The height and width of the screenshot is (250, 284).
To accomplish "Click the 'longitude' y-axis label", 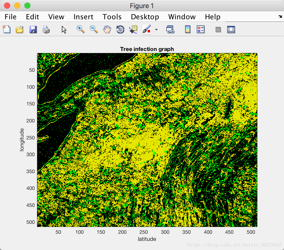I will click(22, 140).
